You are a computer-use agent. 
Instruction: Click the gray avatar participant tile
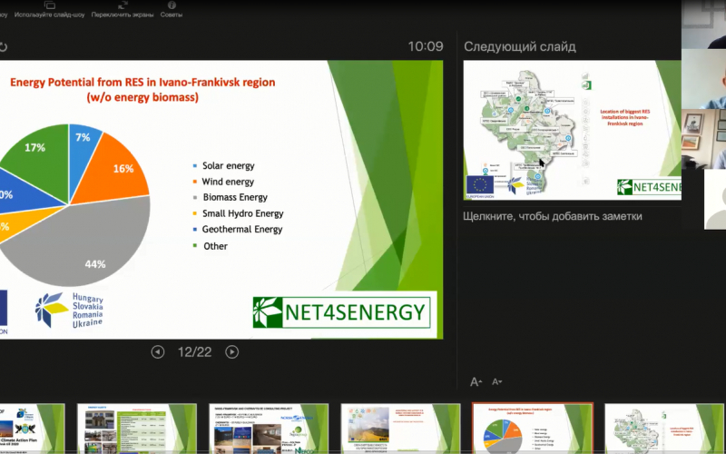click(x=715, y=199)
